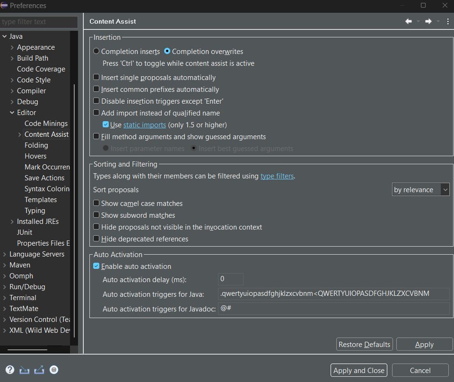Select JUnit in the preferences tree
The width and height of the screenshot is (454, 382).
tap(25, 232)
